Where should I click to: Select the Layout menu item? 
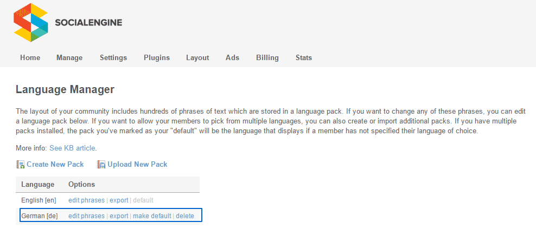pyautogui.click(x=197, y=57)
